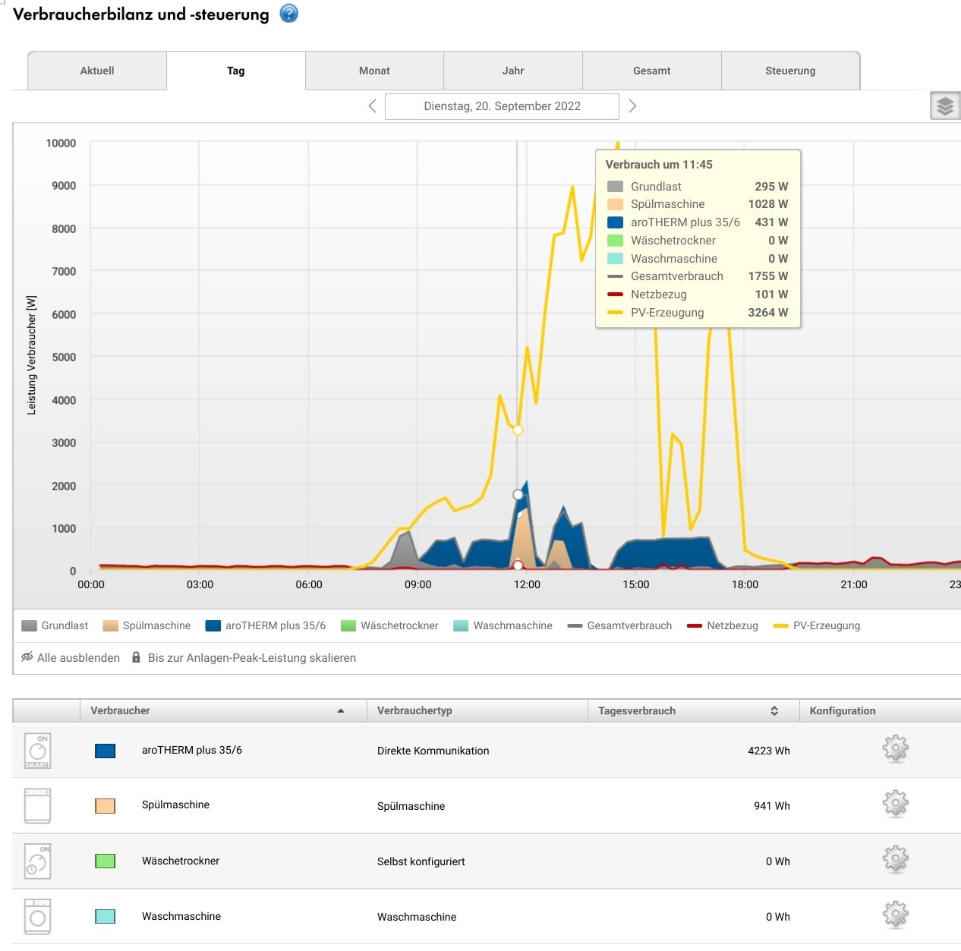Go to next day arrow

(x=632, y=106)
